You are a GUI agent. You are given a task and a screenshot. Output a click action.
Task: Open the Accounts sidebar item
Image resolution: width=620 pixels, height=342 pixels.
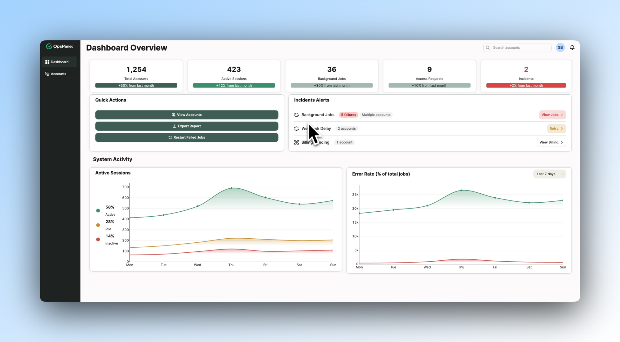(59, 74)
